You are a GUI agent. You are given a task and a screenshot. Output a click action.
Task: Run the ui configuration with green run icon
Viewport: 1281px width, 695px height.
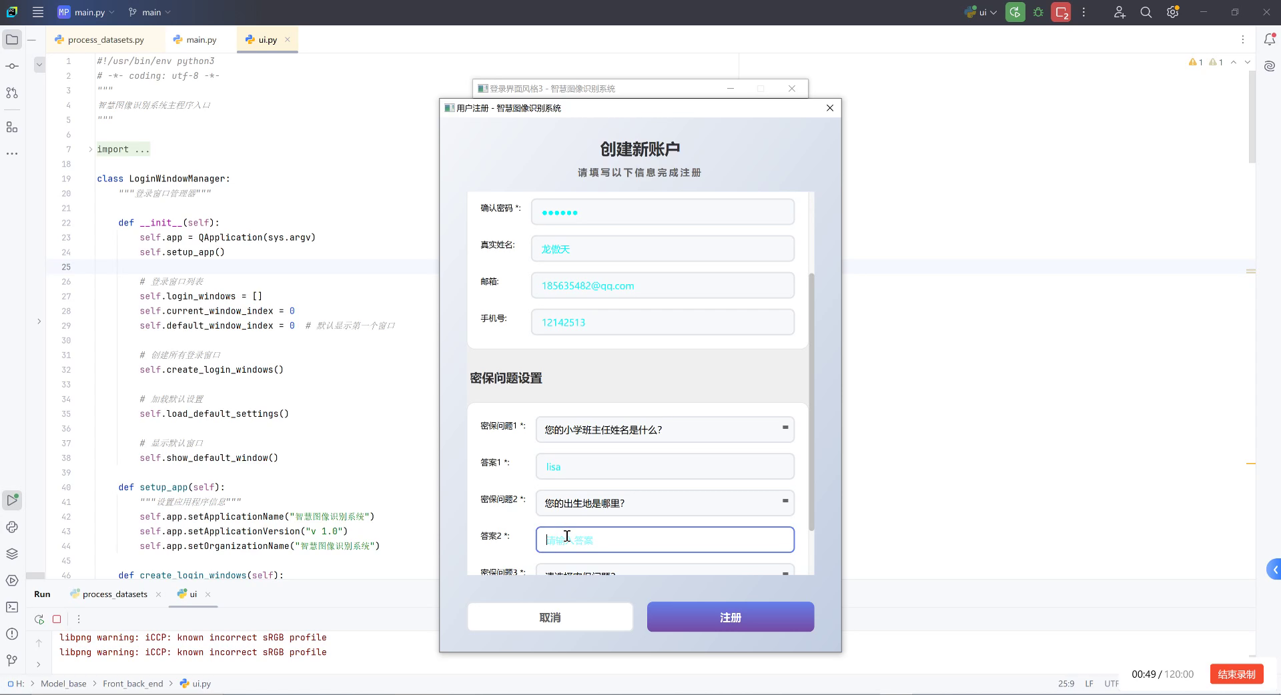point(1015,12)
